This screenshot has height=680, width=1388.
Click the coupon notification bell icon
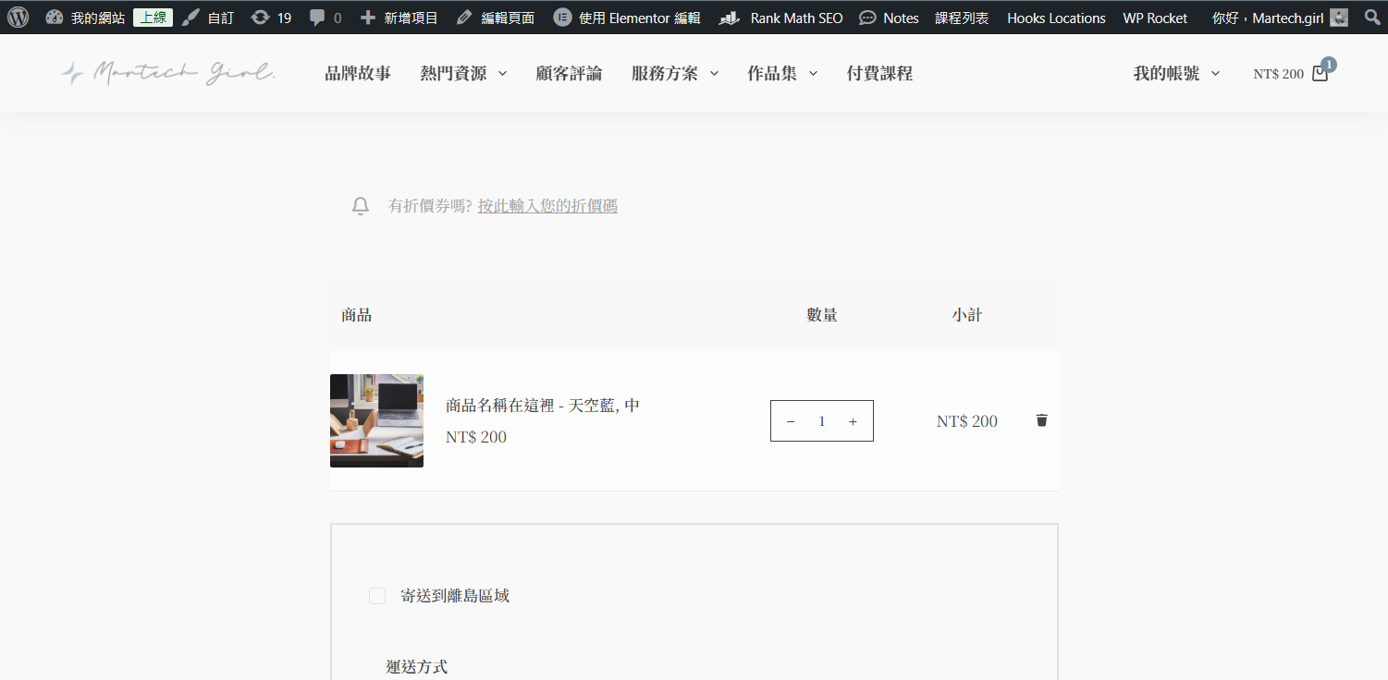361,206
